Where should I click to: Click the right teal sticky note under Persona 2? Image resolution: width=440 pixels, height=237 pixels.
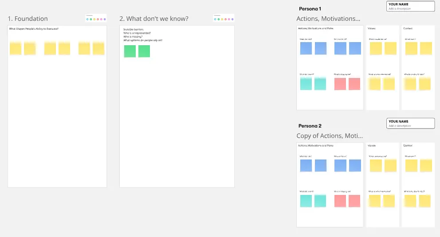coord(320,201)
